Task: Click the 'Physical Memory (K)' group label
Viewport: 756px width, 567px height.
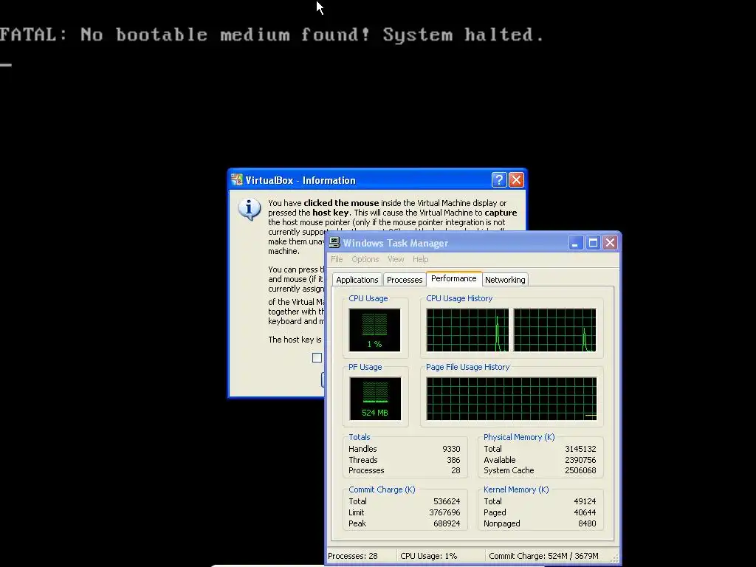Action: (519, 437)
